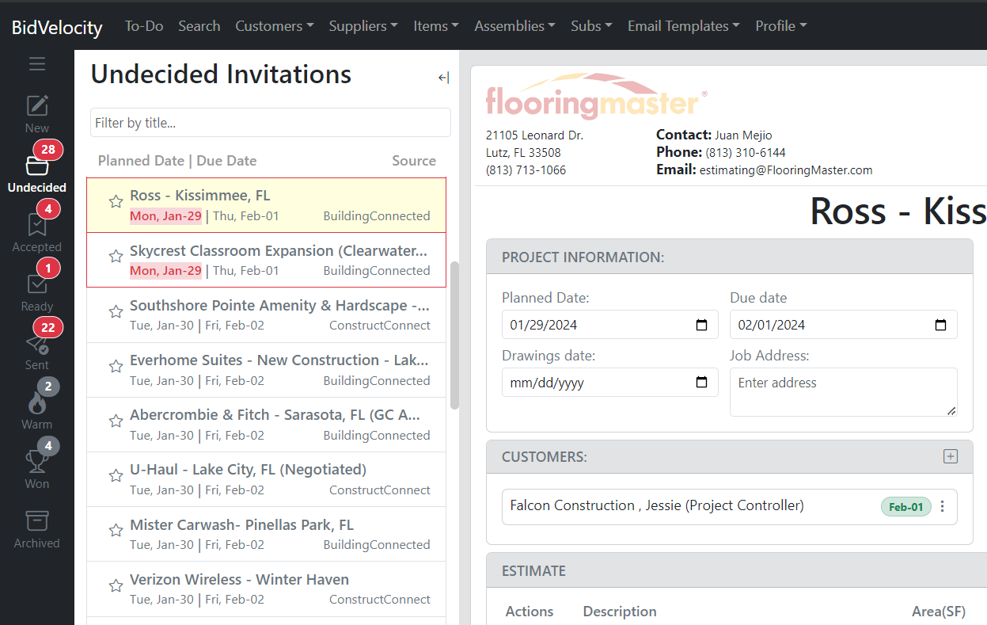Open the Planned Date calendar picker
This screenshot has height=625, width=987.
[701, 325]
